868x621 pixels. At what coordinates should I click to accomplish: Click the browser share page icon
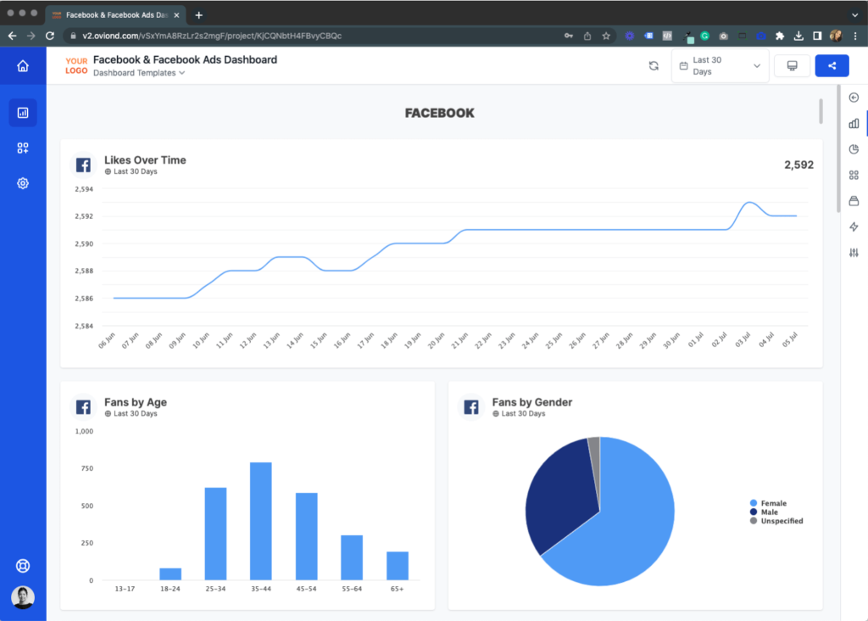pyautogui.click(x=587, y=36)
